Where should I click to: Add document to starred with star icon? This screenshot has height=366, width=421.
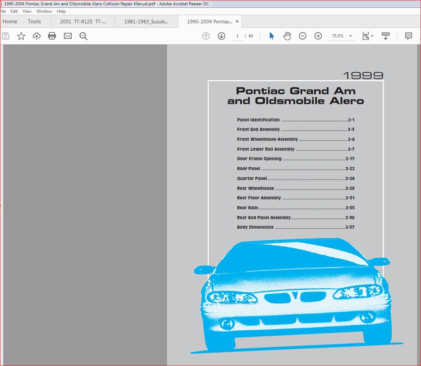coord(21,36)
